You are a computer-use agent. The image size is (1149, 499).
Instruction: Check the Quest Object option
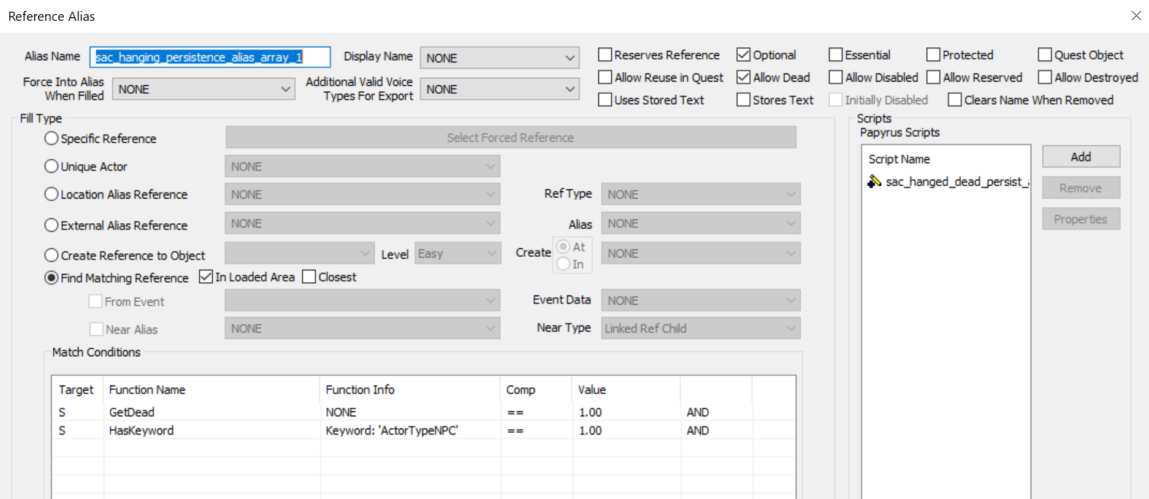tap(1045, 55)
